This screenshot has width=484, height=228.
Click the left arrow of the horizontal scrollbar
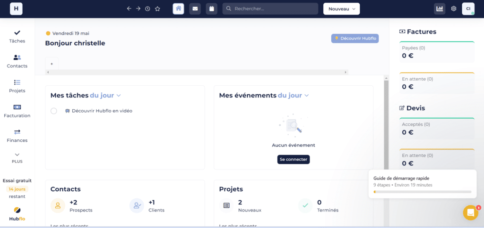click(x=47, y=72)
